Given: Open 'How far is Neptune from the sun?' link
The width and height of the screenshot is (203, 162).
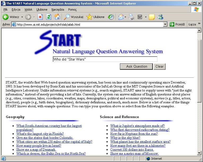Looking at the screenshot, I should 134,134.
